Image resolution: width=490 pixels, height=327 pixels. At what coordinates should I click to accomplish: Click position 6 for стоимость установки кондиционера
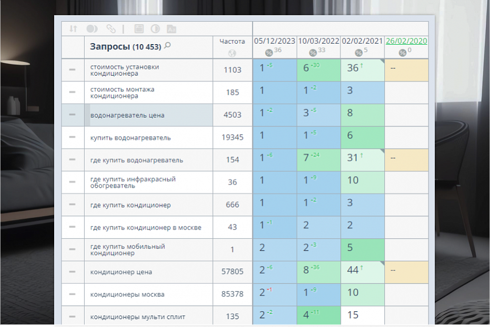[306, 68]
